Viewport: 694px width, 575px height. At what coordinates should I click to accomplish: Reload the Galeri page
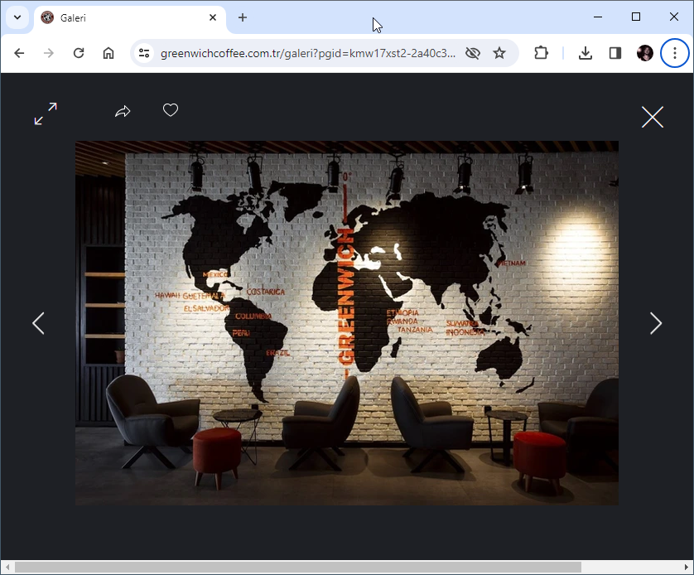point(79,53)
